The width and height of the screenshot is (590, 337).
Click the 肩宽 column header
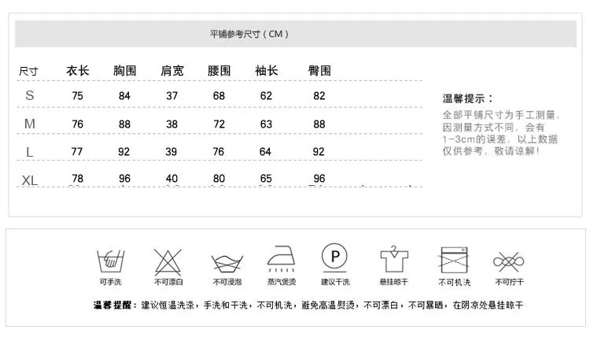[x=172, y=70]
